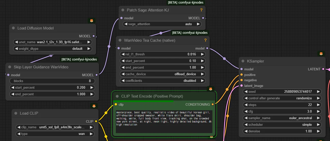The image size is (330, 141).
Task: Edit the cfg 3.0 field
Action: 282,111
